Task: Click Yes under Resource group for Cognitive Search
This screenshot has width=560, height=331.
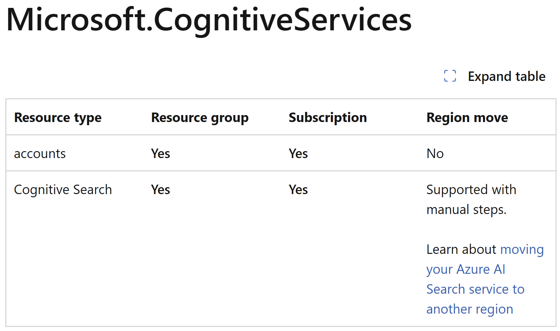Action: [161, 190]
